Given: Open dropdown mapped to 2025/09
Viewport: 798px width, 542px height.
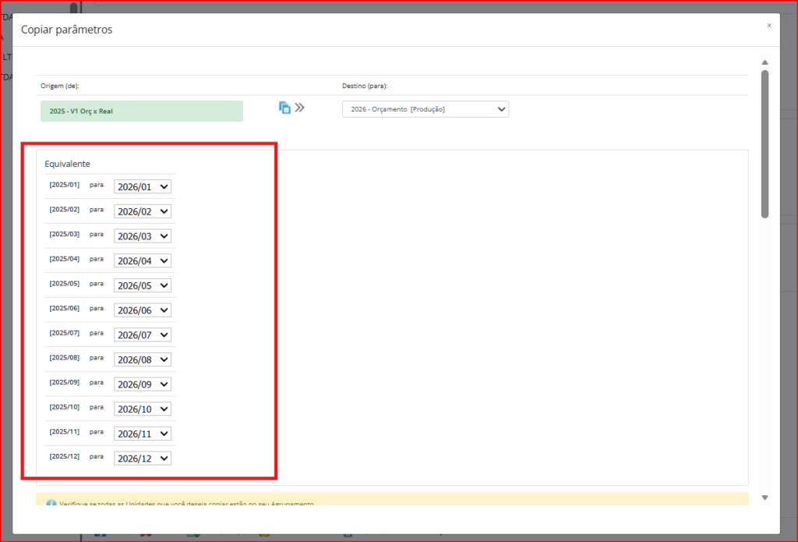Looking at the screenshot, I should [143, 384].
